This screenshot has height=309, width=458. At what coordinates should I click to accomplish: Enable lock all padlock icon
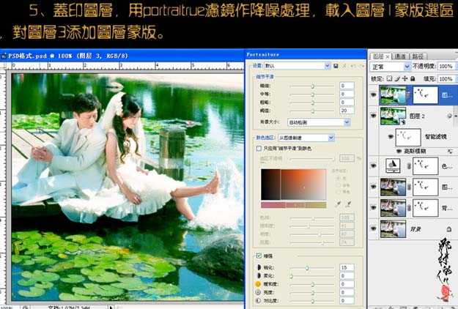pos(413,78)
